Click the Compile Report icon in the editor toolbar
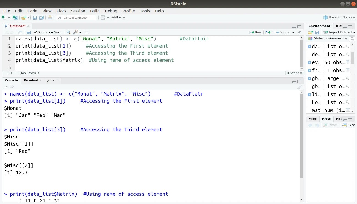This screenshot has height=204, width=357. click(86, 32)
